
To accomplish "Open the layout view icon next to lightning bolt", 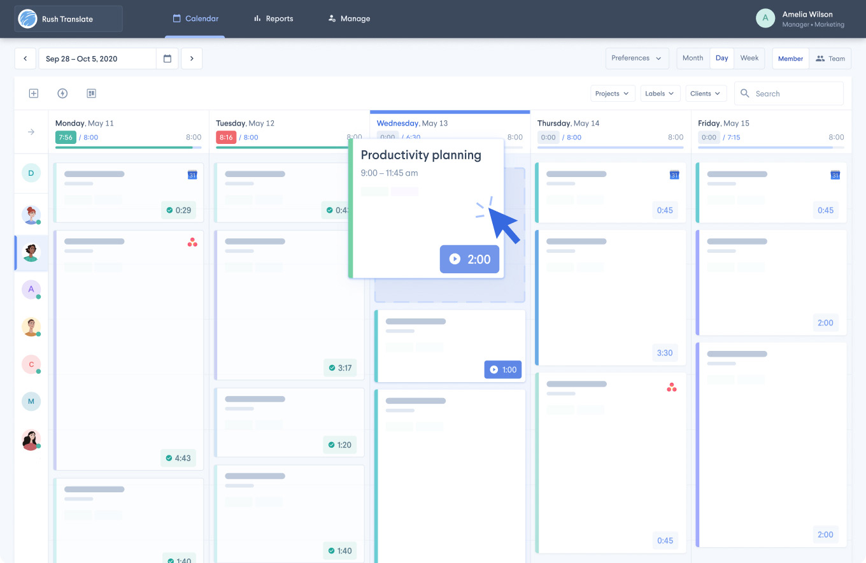I will click(91, 93).
